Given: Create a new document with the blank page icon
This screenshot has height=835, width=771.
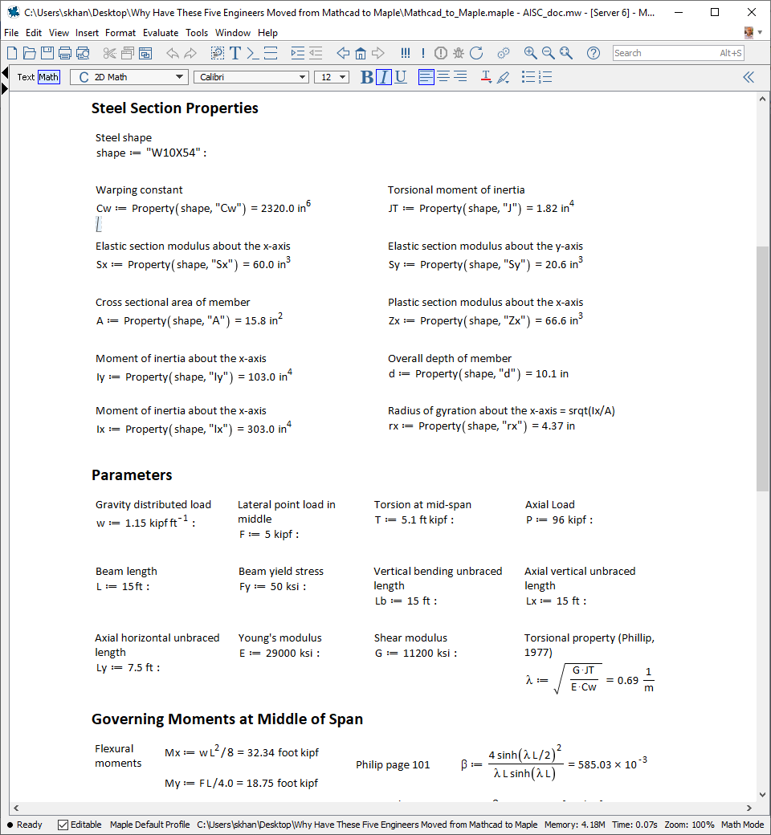Looking at the screenshot, I should tap(12, 53).
